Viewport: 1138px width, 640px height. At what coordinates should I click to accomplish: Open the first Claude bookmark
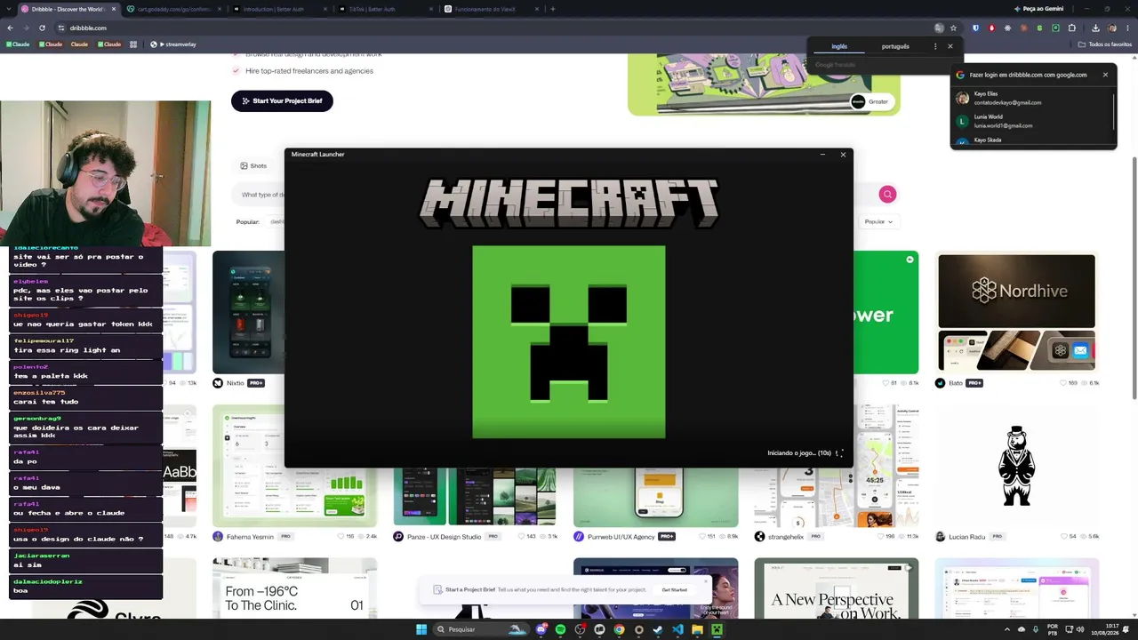[x=18, y=44]
